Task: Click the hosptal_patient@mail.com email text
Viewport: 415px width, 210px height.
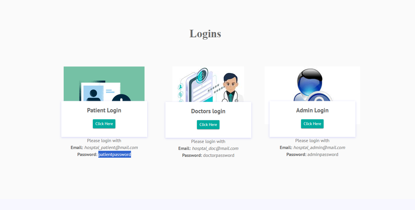Action: pyautogui.click(x=111, y=148)
